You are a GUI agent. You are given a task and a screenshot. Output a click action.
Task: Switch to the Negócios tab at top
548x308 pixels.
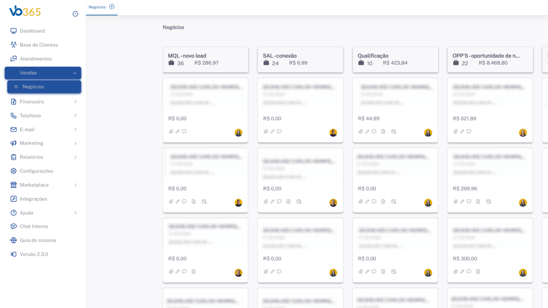[x=97, y=7]
